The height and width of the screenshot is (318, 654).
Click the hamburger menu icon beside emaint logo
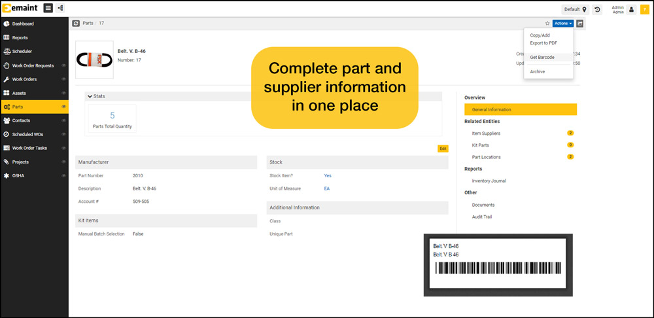pos(48,8)
